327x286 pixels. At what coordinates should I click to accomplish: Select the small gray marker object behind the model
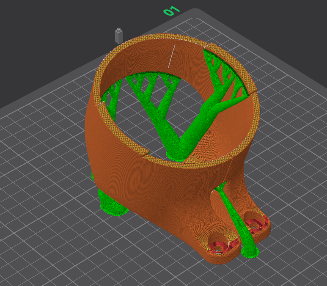point(118,35)
